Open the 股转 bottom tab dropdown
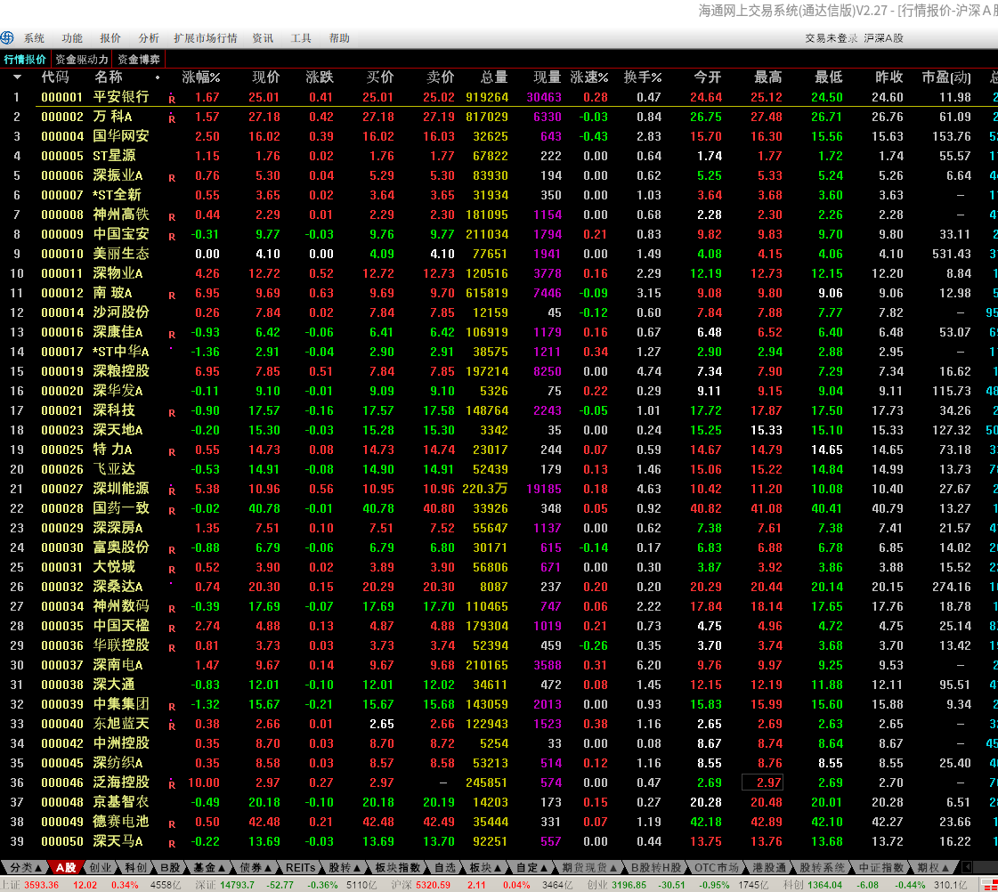Screen dimensions: 998x892 345,867
